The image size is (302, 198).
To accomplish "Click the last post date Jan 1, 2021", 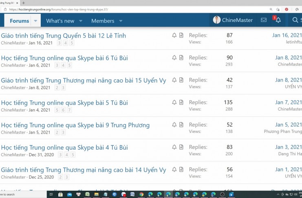I will 289,169.
